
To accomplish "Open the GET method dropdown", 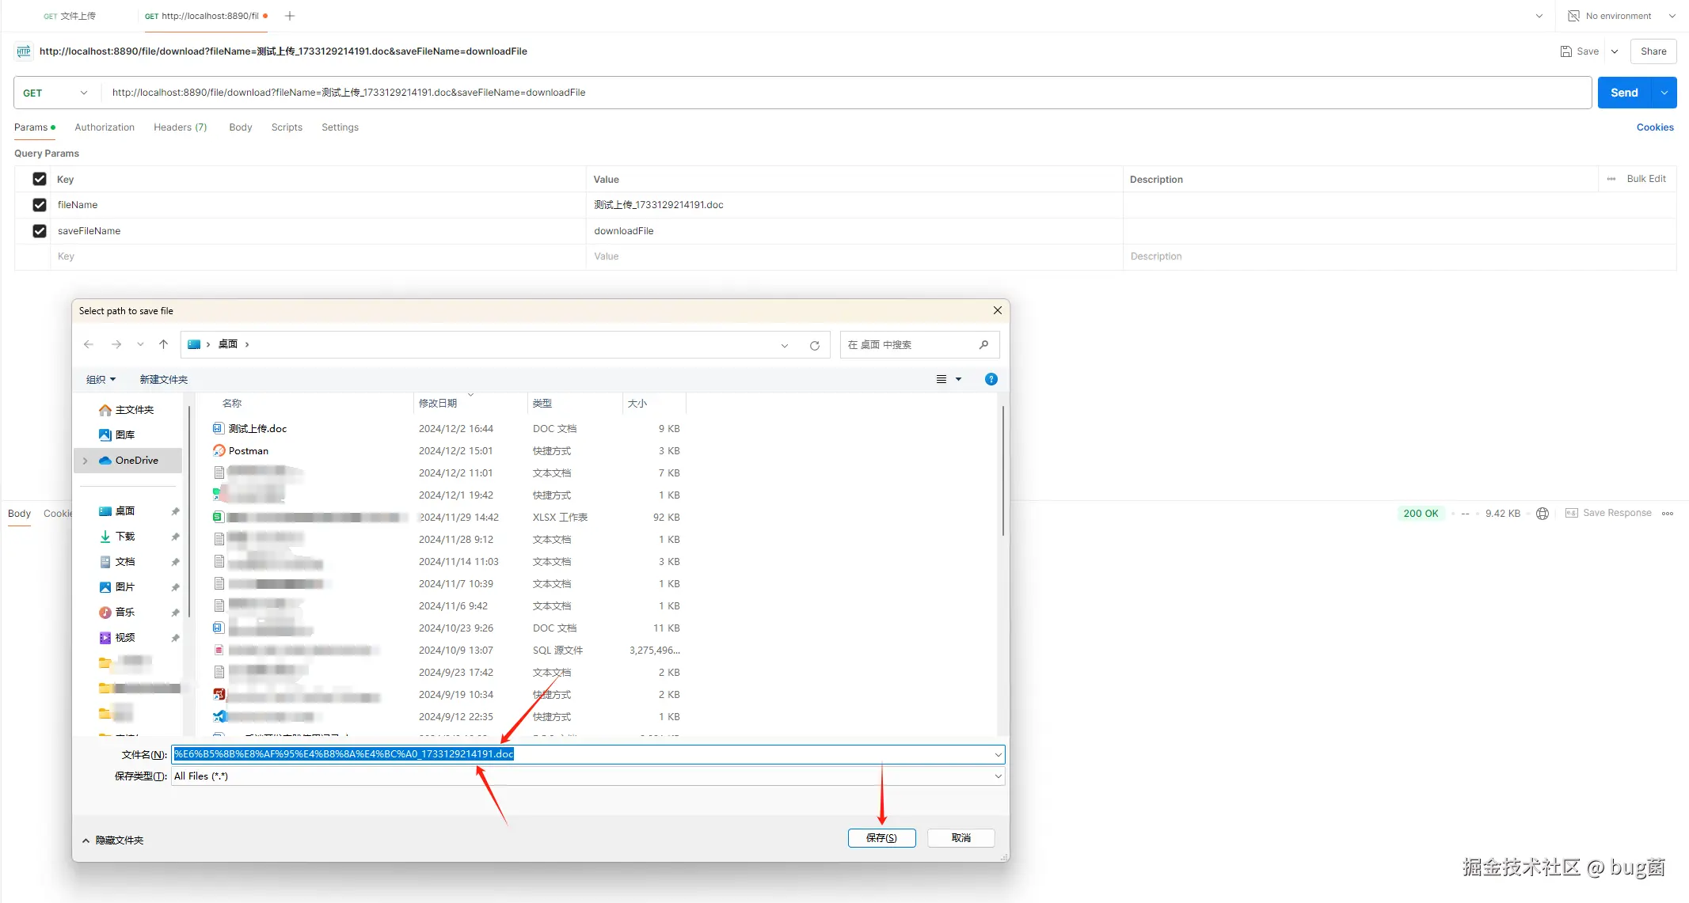I will click(x=55, y=93).
